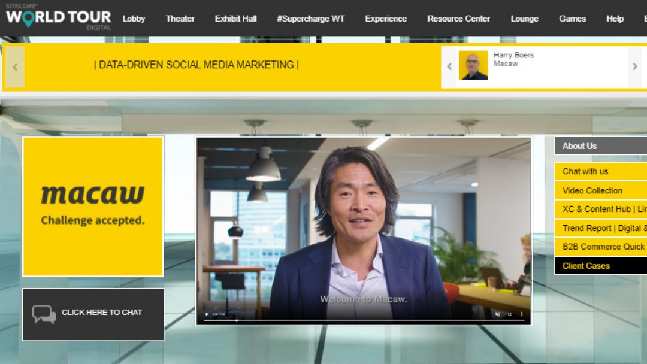
Task: Click Harry Boers speaker photo
Action: pyautogui.click(x=473, y=65)
